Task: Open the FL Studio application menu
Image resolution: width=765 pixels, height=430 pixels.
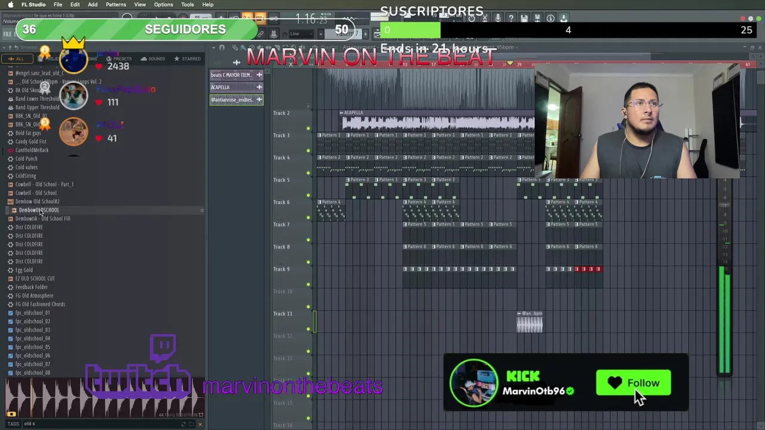Action: [33, 5]
